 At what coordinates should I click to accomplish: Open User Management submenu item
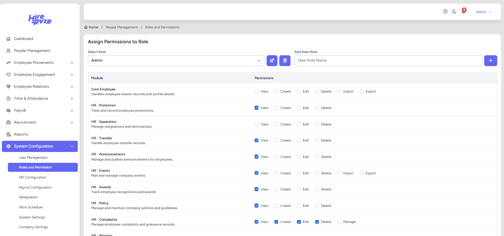point(33,158)
